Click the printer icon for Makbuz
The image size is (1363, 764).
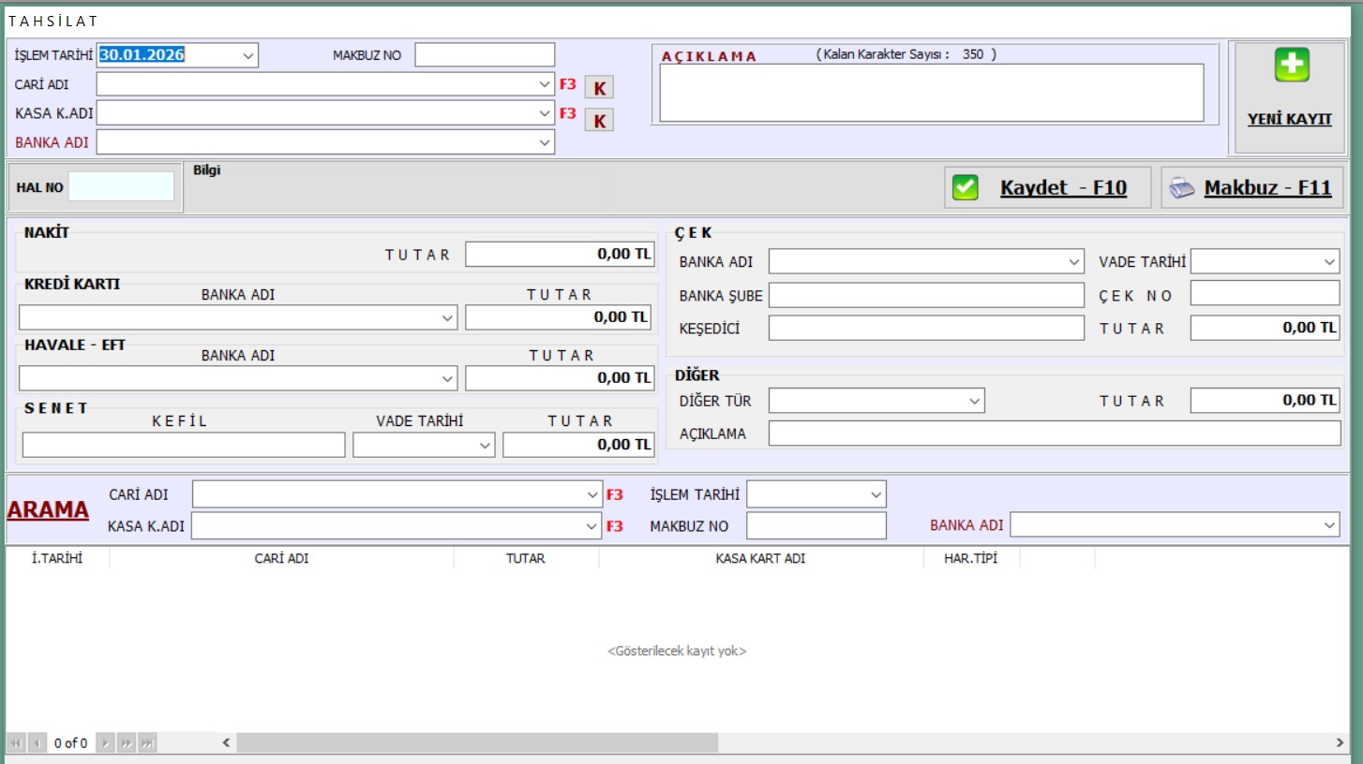(x=1181, y=187)
